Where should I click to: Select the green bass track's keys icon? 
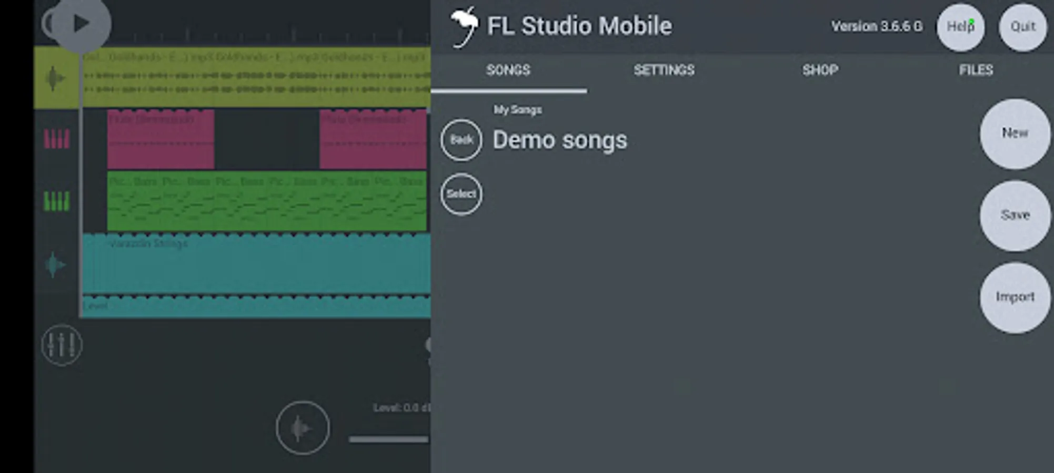pos(56,201)
